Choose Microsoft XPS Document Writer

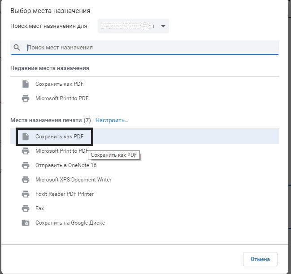tap(74, 180)
